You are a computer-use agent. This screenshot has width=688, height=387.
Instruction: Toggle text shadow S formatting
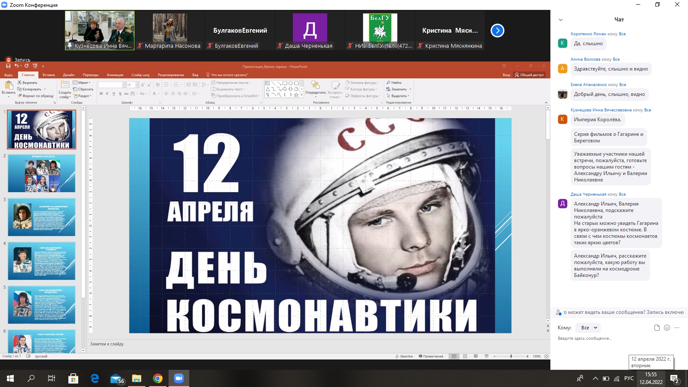pos(120,93)
